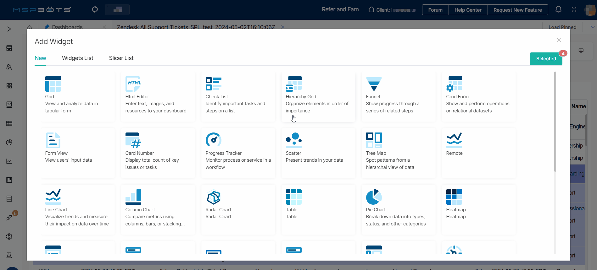Click Request New Feature button
597x270 pixels.
click(517, 10)
